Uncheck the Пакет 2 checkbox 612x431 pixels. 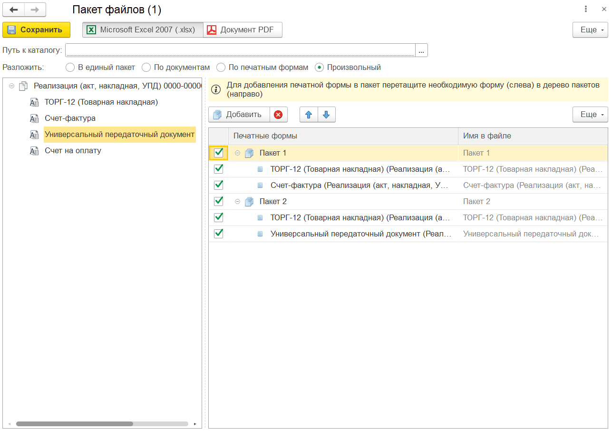click(219, 201)
